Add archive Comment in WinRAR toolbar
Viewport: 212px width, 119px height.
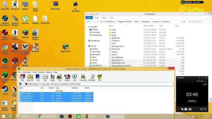(x=92, y=78)
